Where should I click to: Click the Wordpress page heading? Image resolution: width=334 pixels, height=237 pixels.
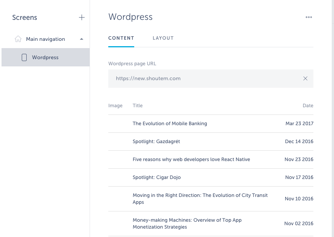pos(130,17)
